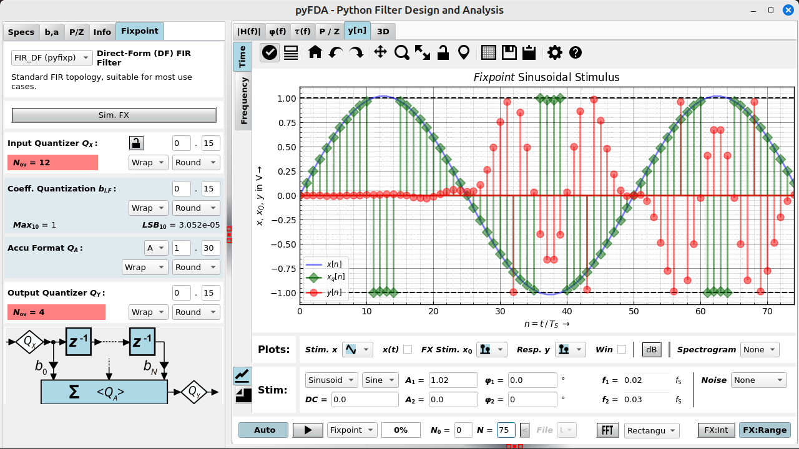Viewport: 799px width, 449px height.
Task: Click the Sim. FX button
Action: [x=114, y=115]
